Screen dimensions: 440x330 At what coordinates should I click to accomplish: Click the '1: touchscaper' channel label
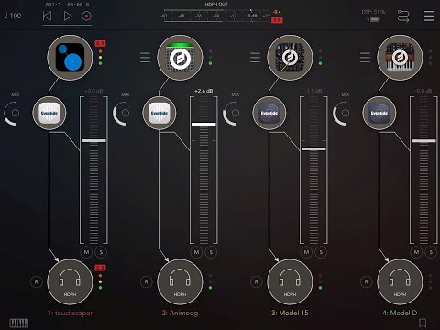(x=70, y=313)
